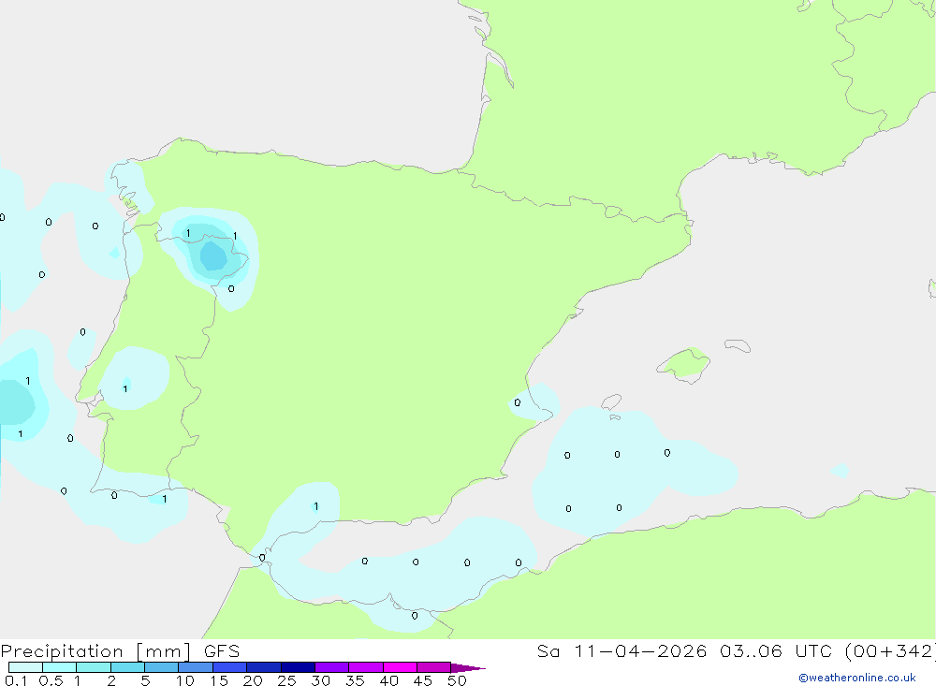Click the '25' legend scale value
This screenshot has width=936, height=686.
tap(287, 680)
